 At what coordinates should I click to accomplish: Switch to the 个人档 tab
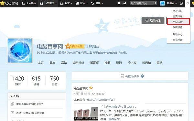pyautogui.click(x=132, y=63)
